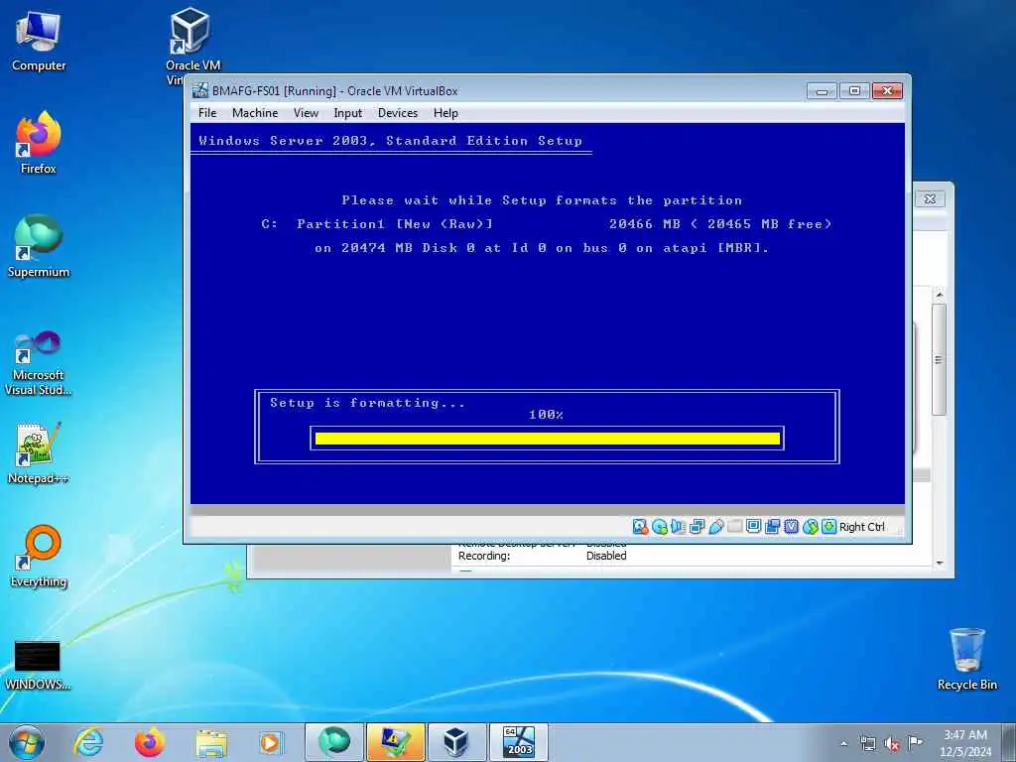
Task: Click the yellow formatting progress bar
Action: click(548, 439)
